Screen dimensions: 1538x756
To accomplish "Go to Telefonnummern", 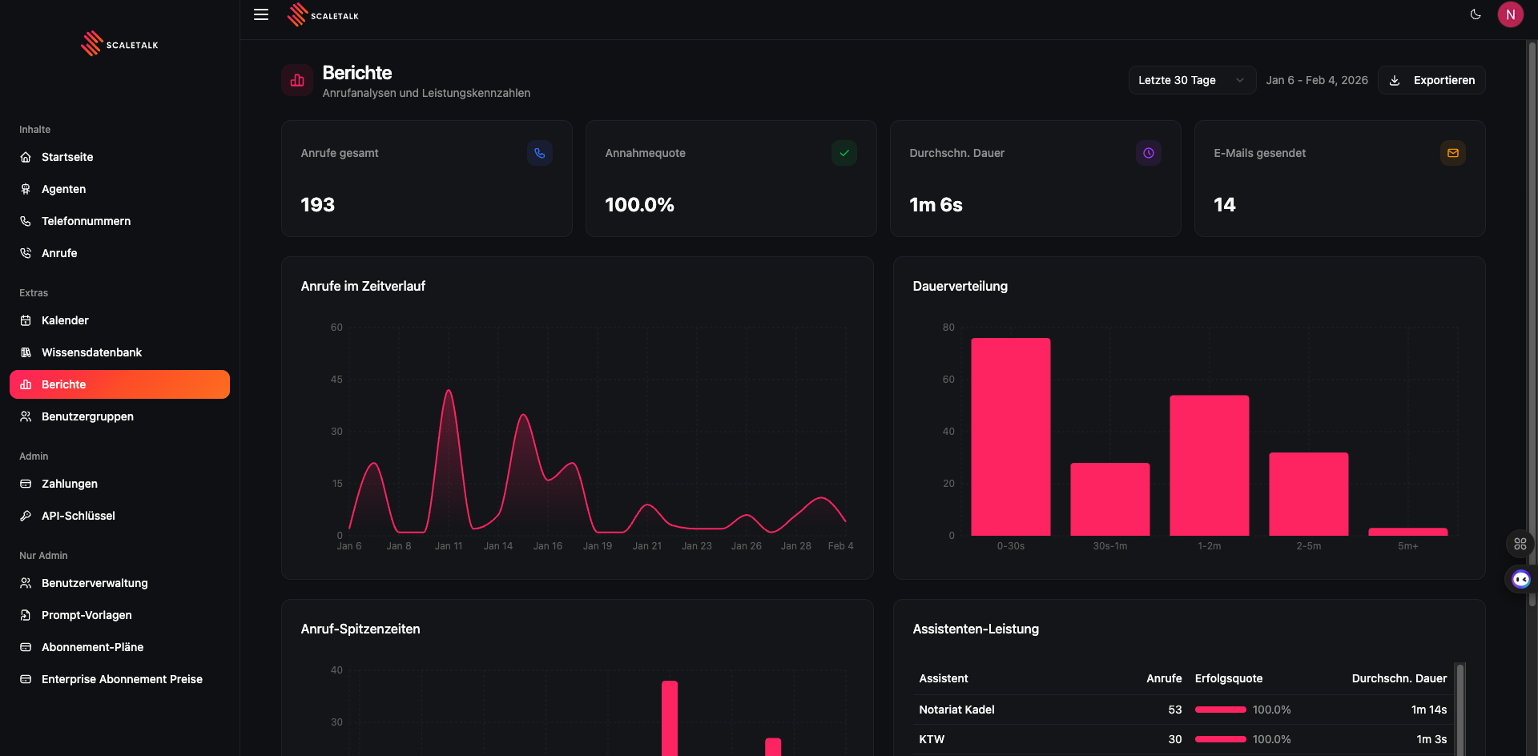I will click(120, 221).
